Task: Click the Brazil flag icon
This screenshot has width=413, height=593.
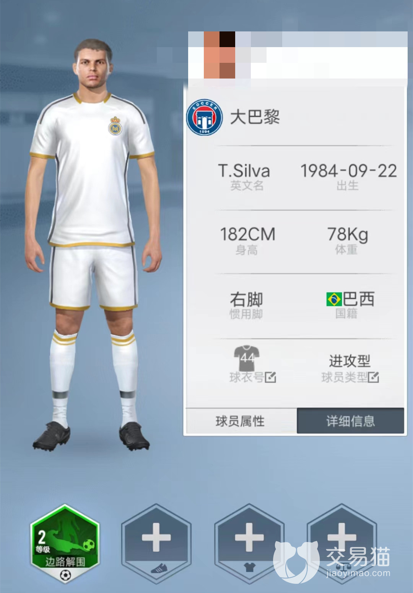Action: [x=334, y=299]
